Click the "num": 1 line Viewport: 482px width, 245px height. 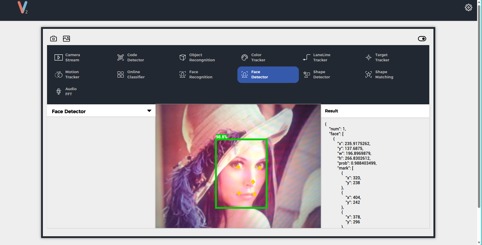337,129
